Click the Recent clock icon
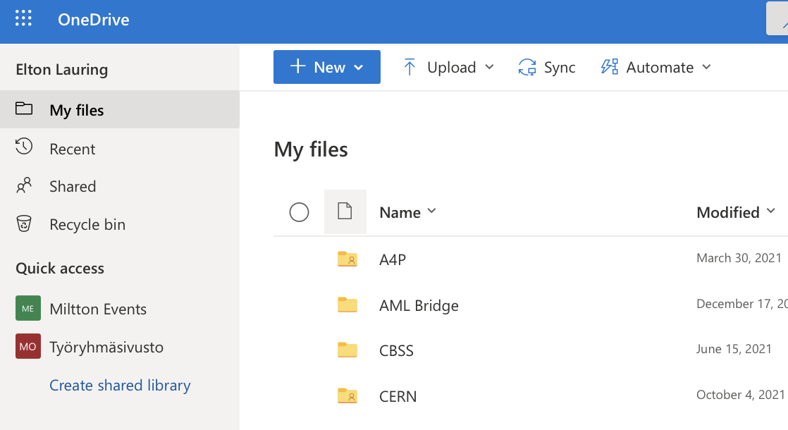 coord(24,146)
